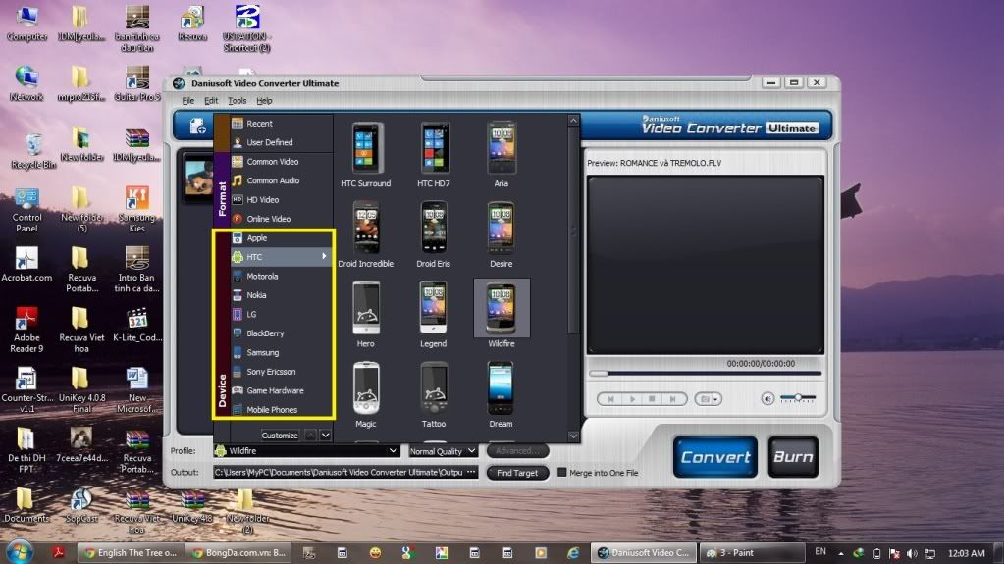Click the add files icon in toolbar

198,127
